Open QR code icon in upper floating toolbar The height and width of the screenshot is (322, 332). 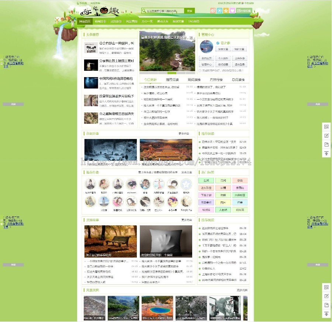pos(326,127)
